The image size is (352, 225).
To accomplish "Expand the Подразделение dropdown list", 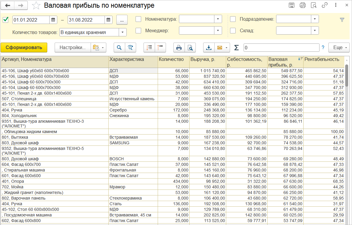I will point(315,19).
